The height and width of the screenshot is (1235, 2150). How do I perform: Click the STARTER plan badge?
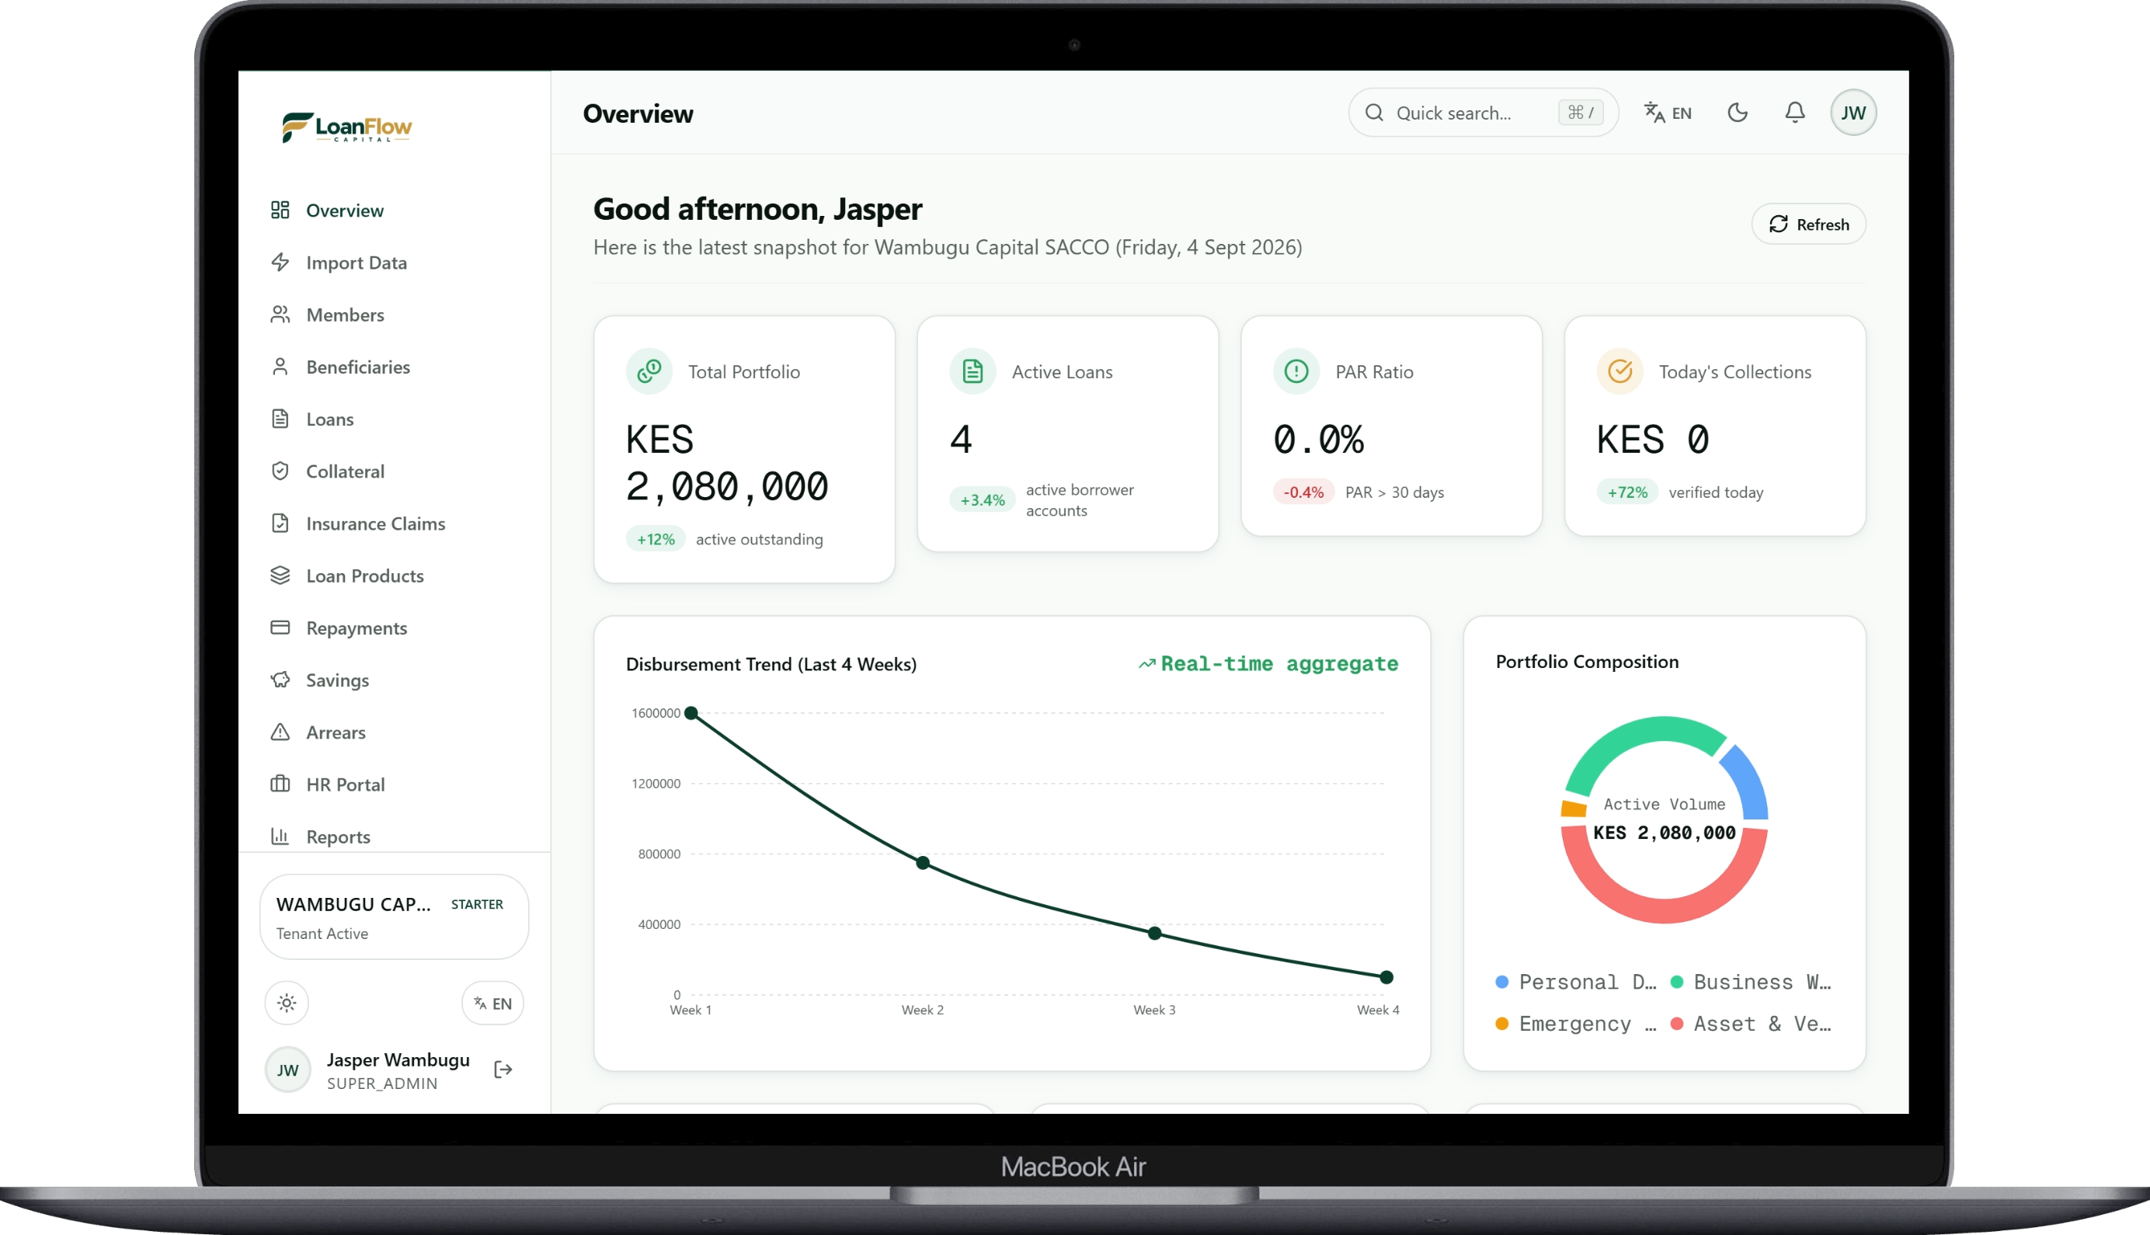478,904
